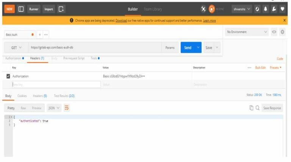Screen dimensions: 291x162
Task: Click the blue Send button
Action: pyautogui.click(x=188, y=48)
